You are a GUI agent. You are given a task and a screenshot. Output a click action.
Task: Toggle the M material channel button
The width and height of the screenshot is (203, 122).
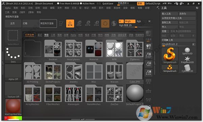149,21
